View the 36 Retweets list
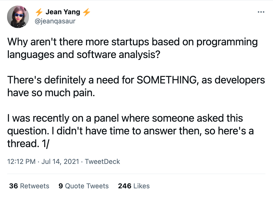Viewport: 273px width, 198px height. coord(29,186)
